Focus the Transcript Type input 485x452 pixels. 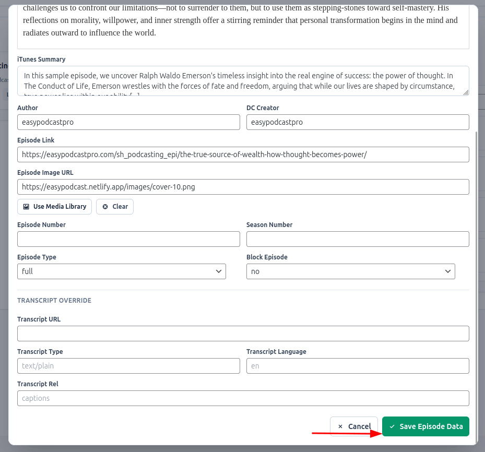[x=128, y=366]
